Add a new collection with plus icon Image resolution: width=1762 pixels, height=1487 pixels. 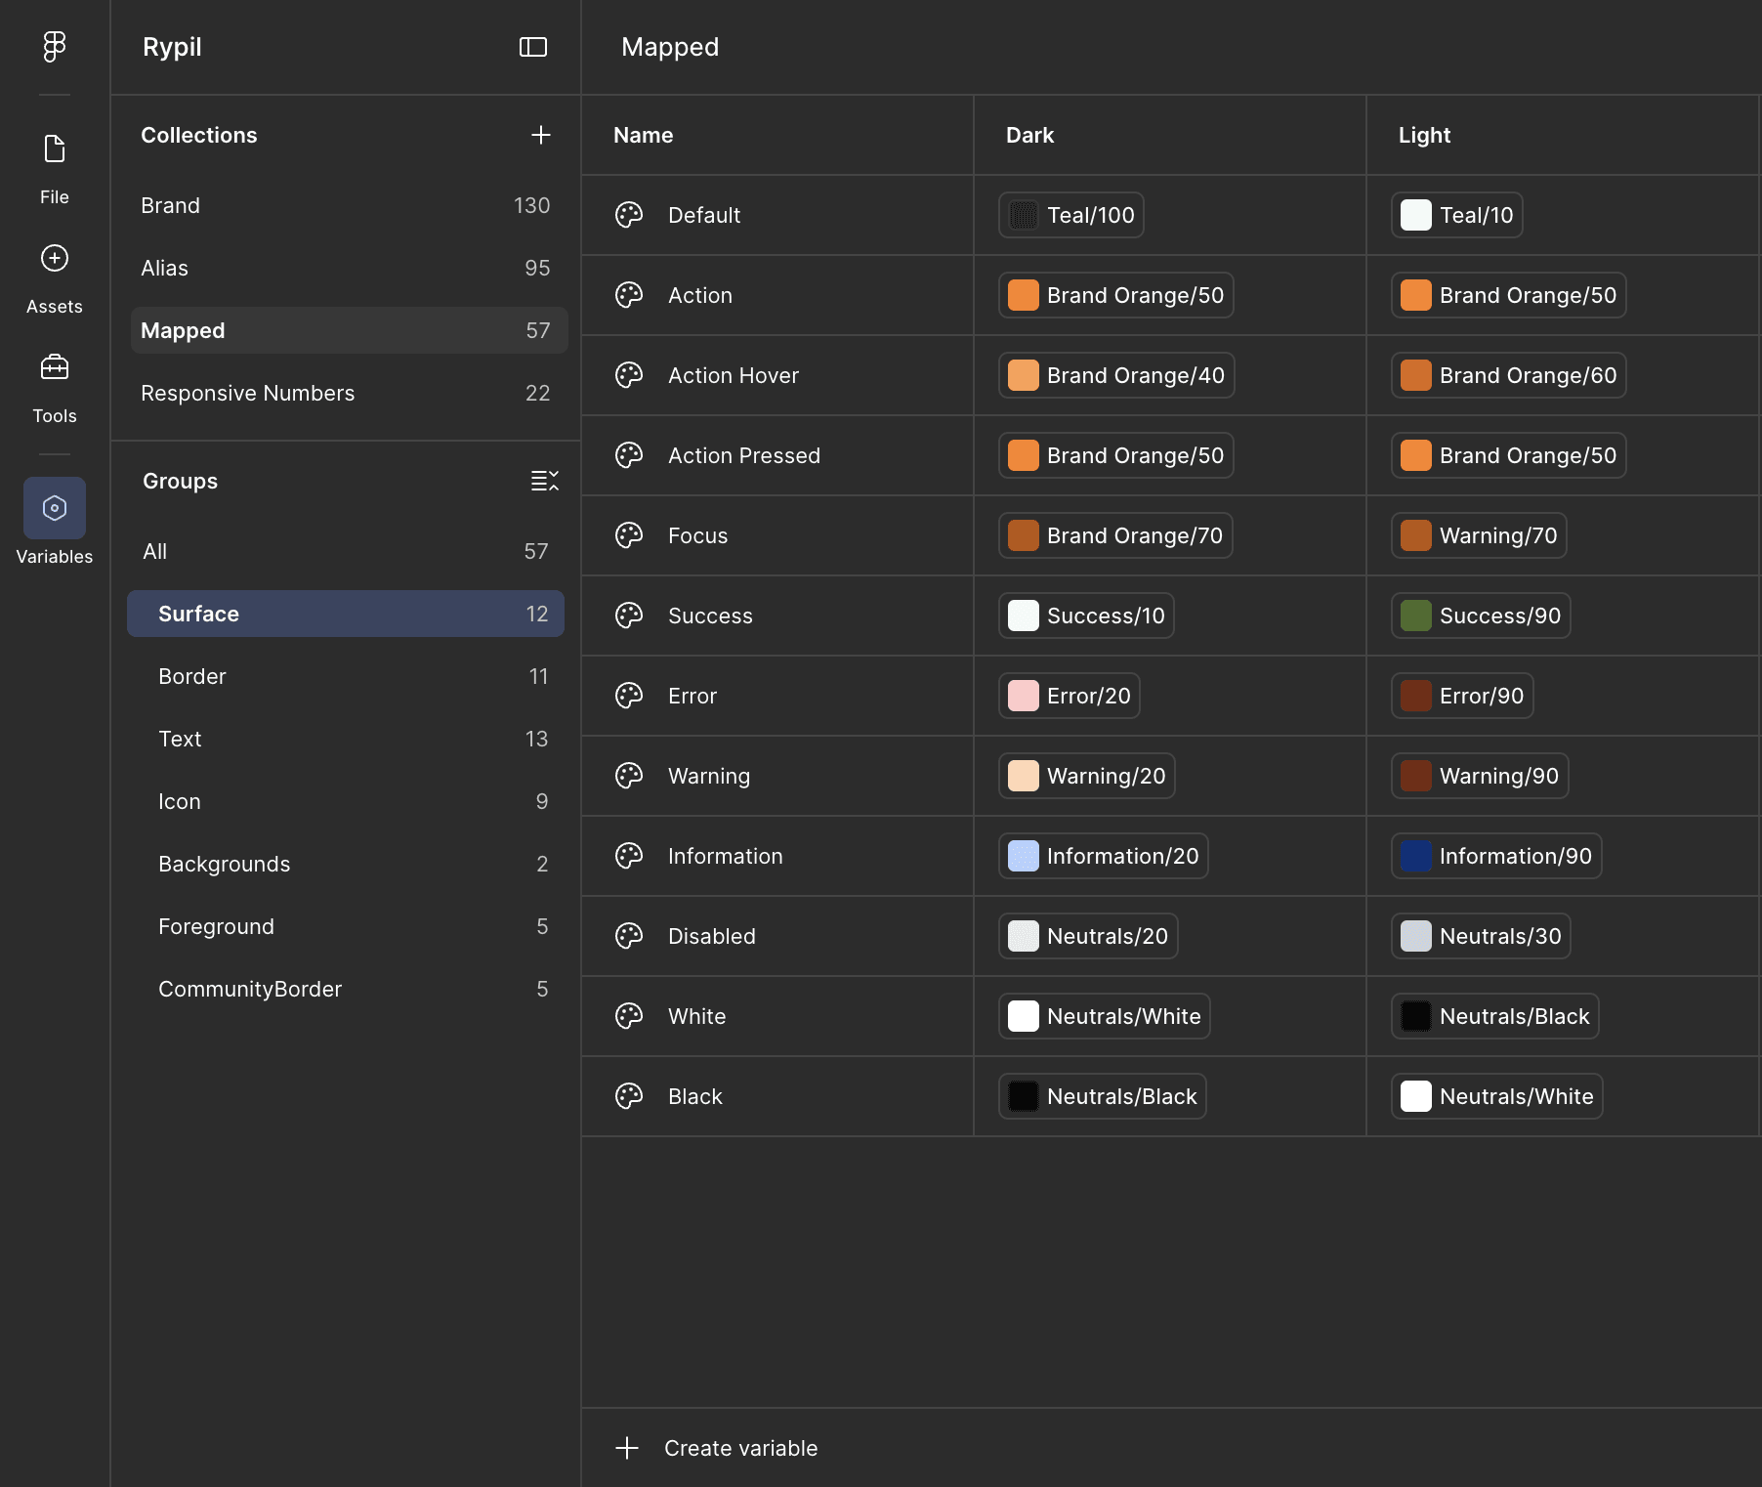coord(541,135)
